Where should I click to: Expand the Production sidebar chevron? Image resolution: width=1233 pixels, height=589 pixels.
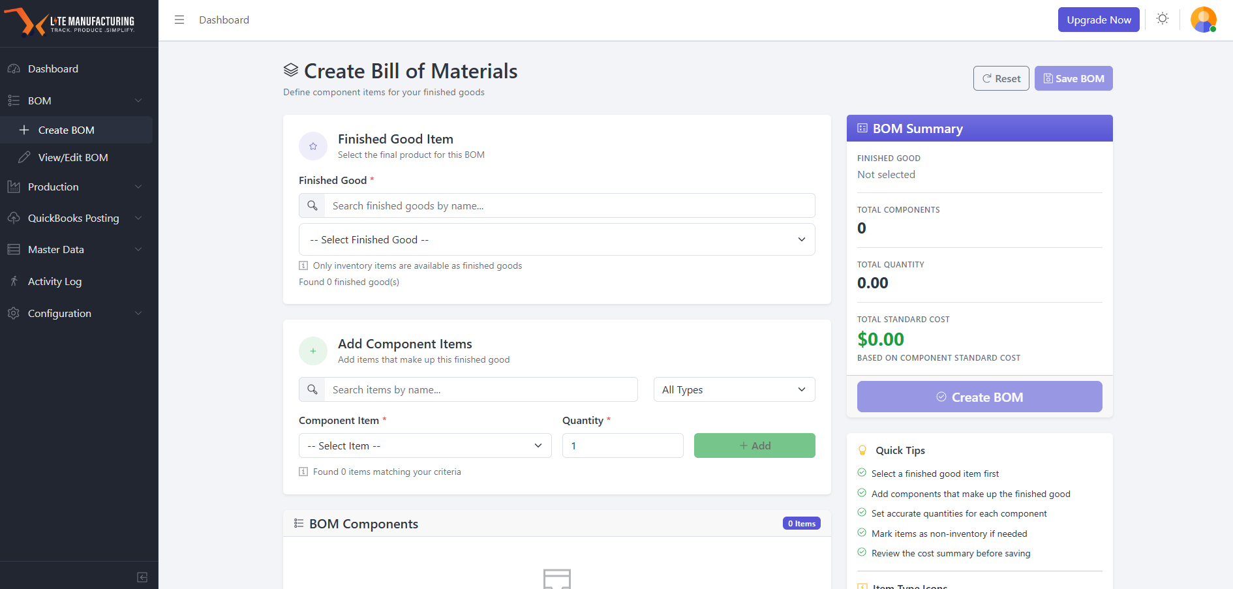[x=138, y=187]
